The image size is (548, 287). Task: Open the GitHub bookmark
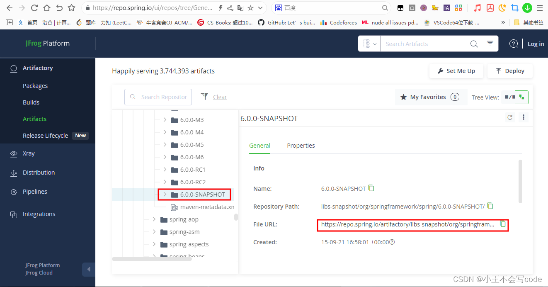tap(286, 23)
